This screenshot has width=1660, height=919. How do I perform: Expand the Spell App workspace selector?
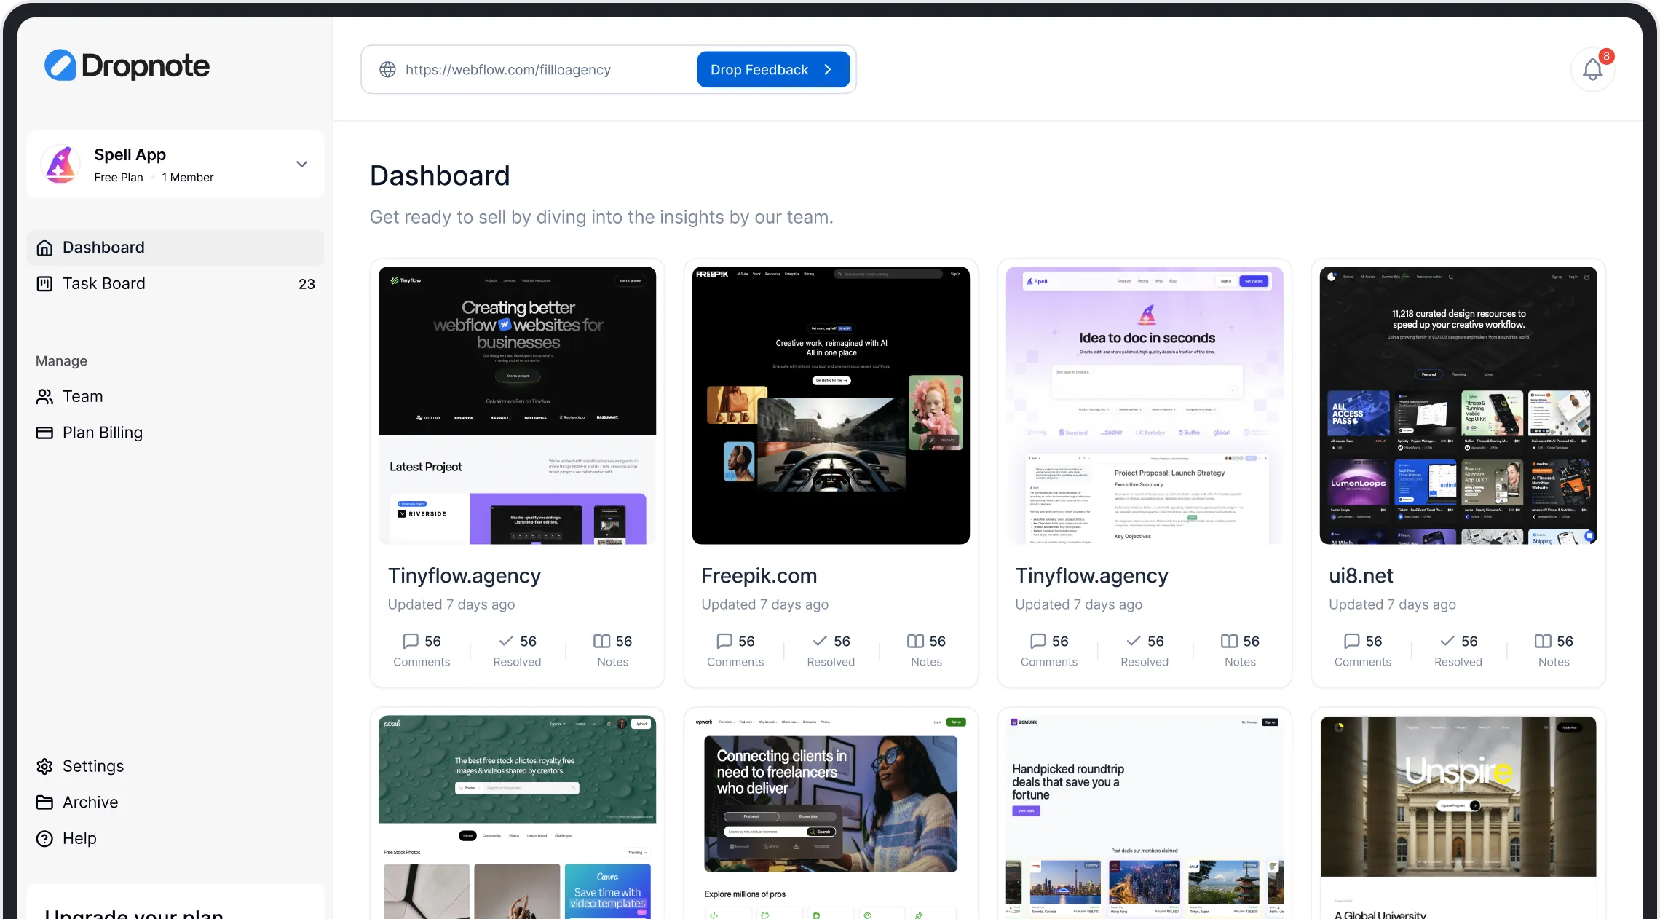[301, 164]
